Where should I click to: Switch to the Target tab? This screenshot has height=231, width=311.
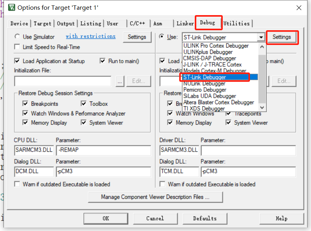tap(42, 24)
